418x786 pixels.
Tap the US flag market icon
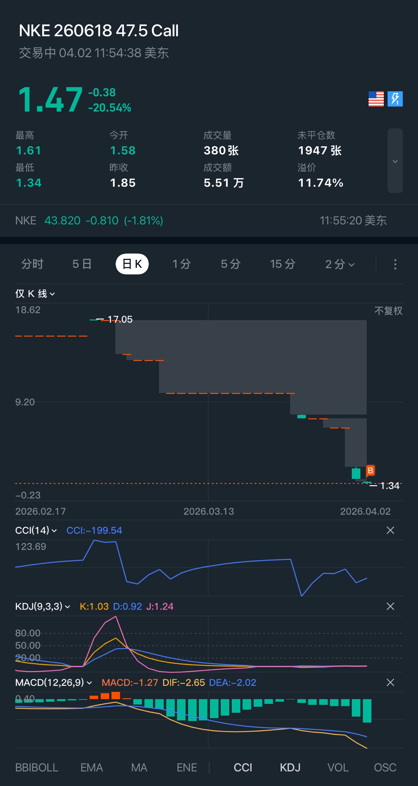[376, 99]
